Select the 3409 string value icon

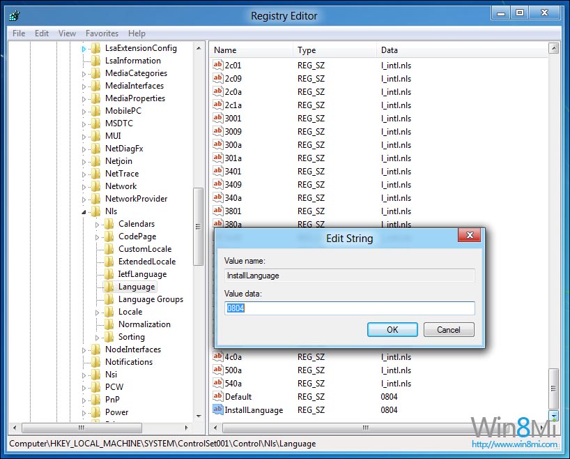coord(217,185)
